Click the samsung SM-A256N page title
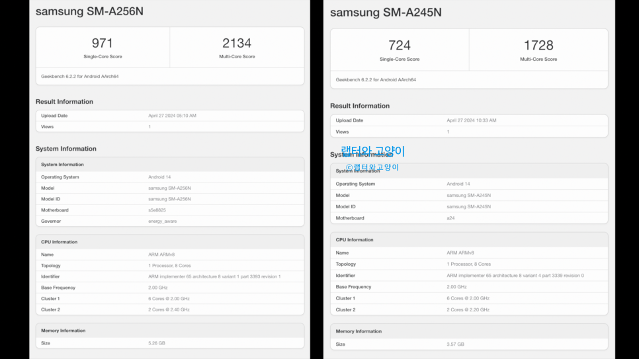 click(x=89, y=11)
